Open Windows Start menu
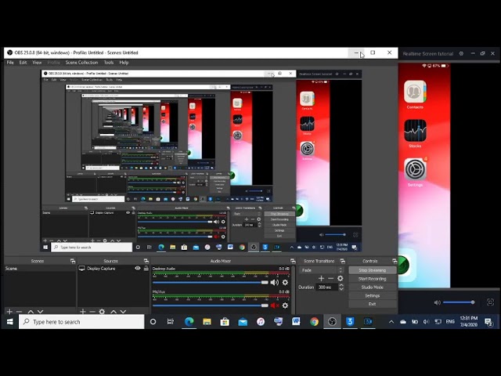Image resolution: width=501 pixels, height=376 pixels. (x=9, y=322)
